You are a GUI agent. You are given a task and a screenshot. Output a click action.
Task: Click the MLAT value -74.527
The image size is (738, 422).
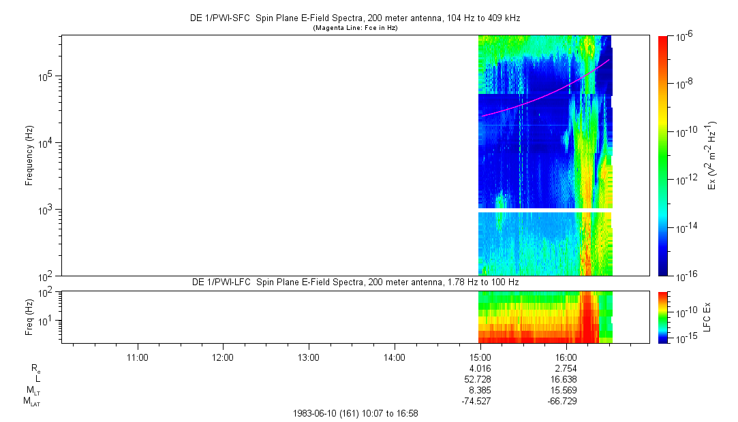point(476,401)
